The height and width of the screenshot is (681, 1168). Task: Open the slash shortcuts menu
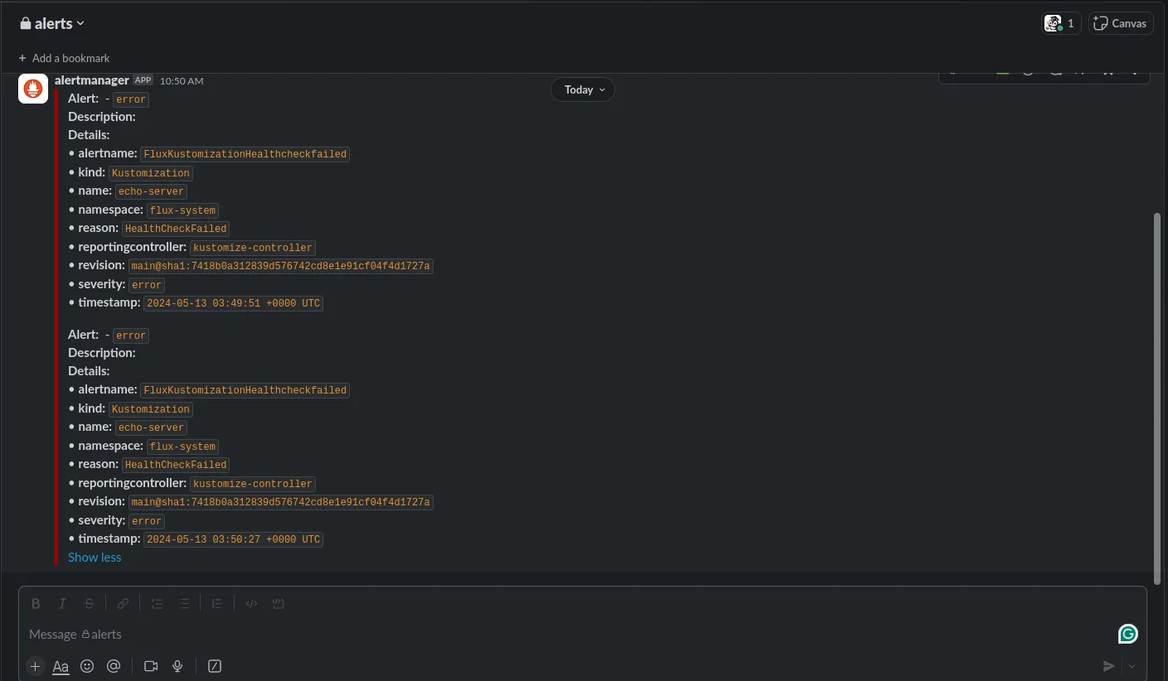coord(215,666)
